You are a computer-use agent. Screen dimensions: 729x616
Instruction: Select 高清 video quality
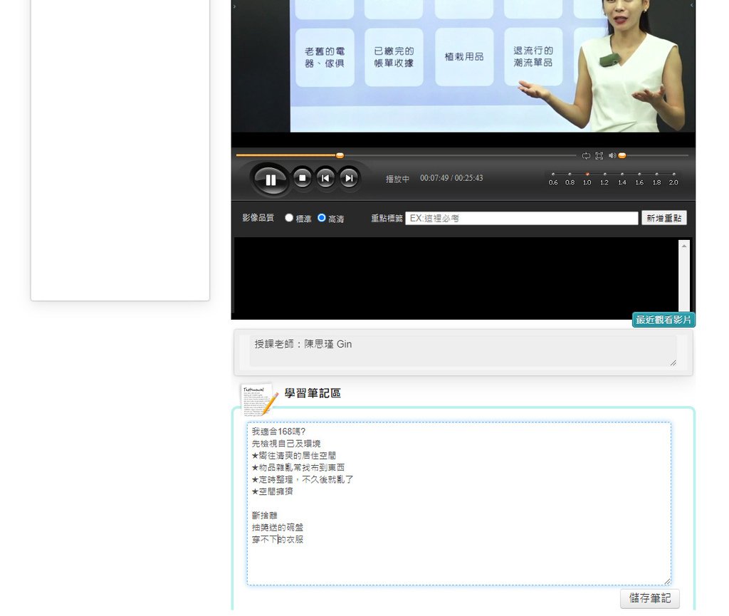pyautogui.click(x=322, y=218)
